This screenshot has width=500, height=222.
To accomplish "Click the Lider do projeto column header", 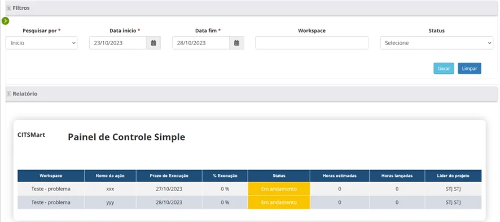I will (453, 176).
